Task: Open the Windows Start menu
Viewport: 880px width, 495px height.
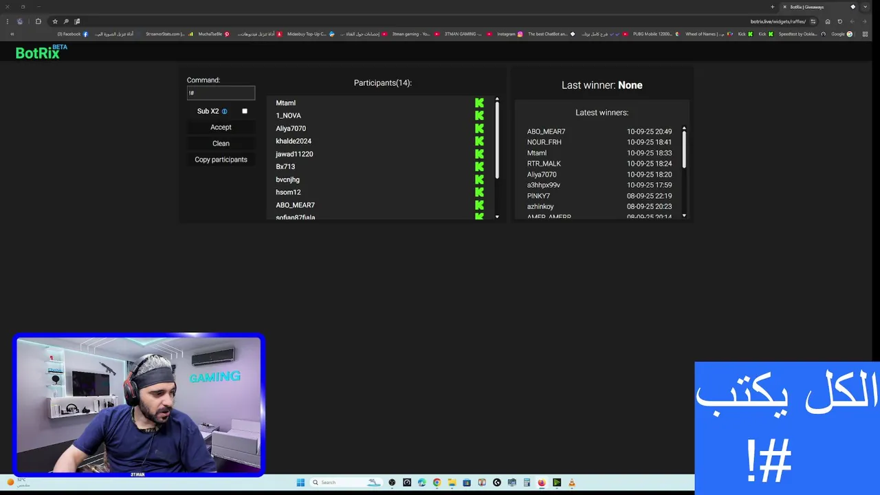Action: tap(300, 483)
